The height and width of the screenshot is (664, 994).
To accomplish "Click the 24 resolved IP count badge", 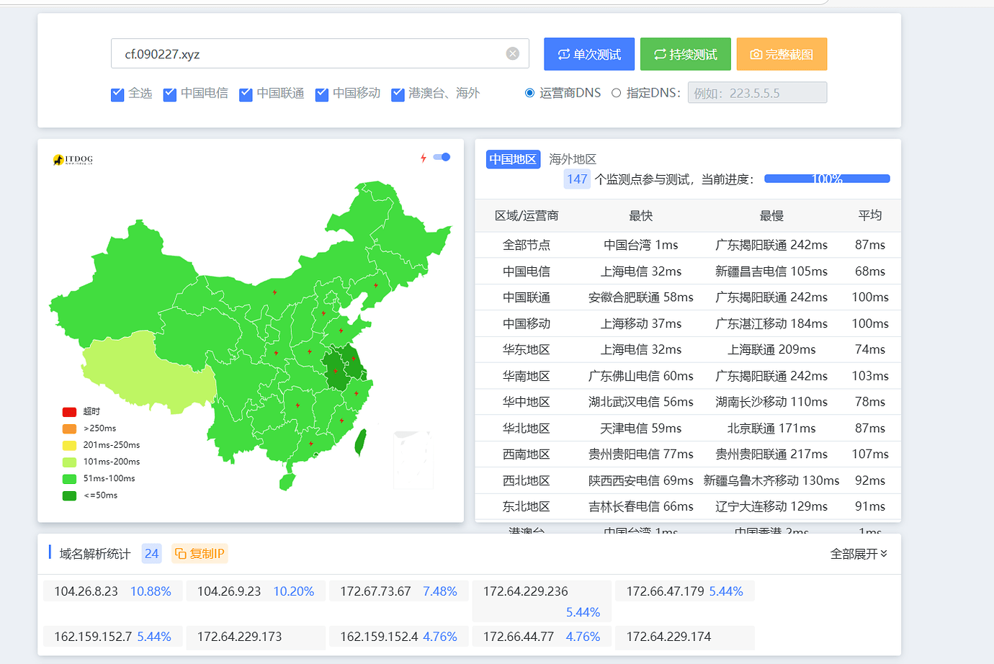I will click(x=151, y=554).
